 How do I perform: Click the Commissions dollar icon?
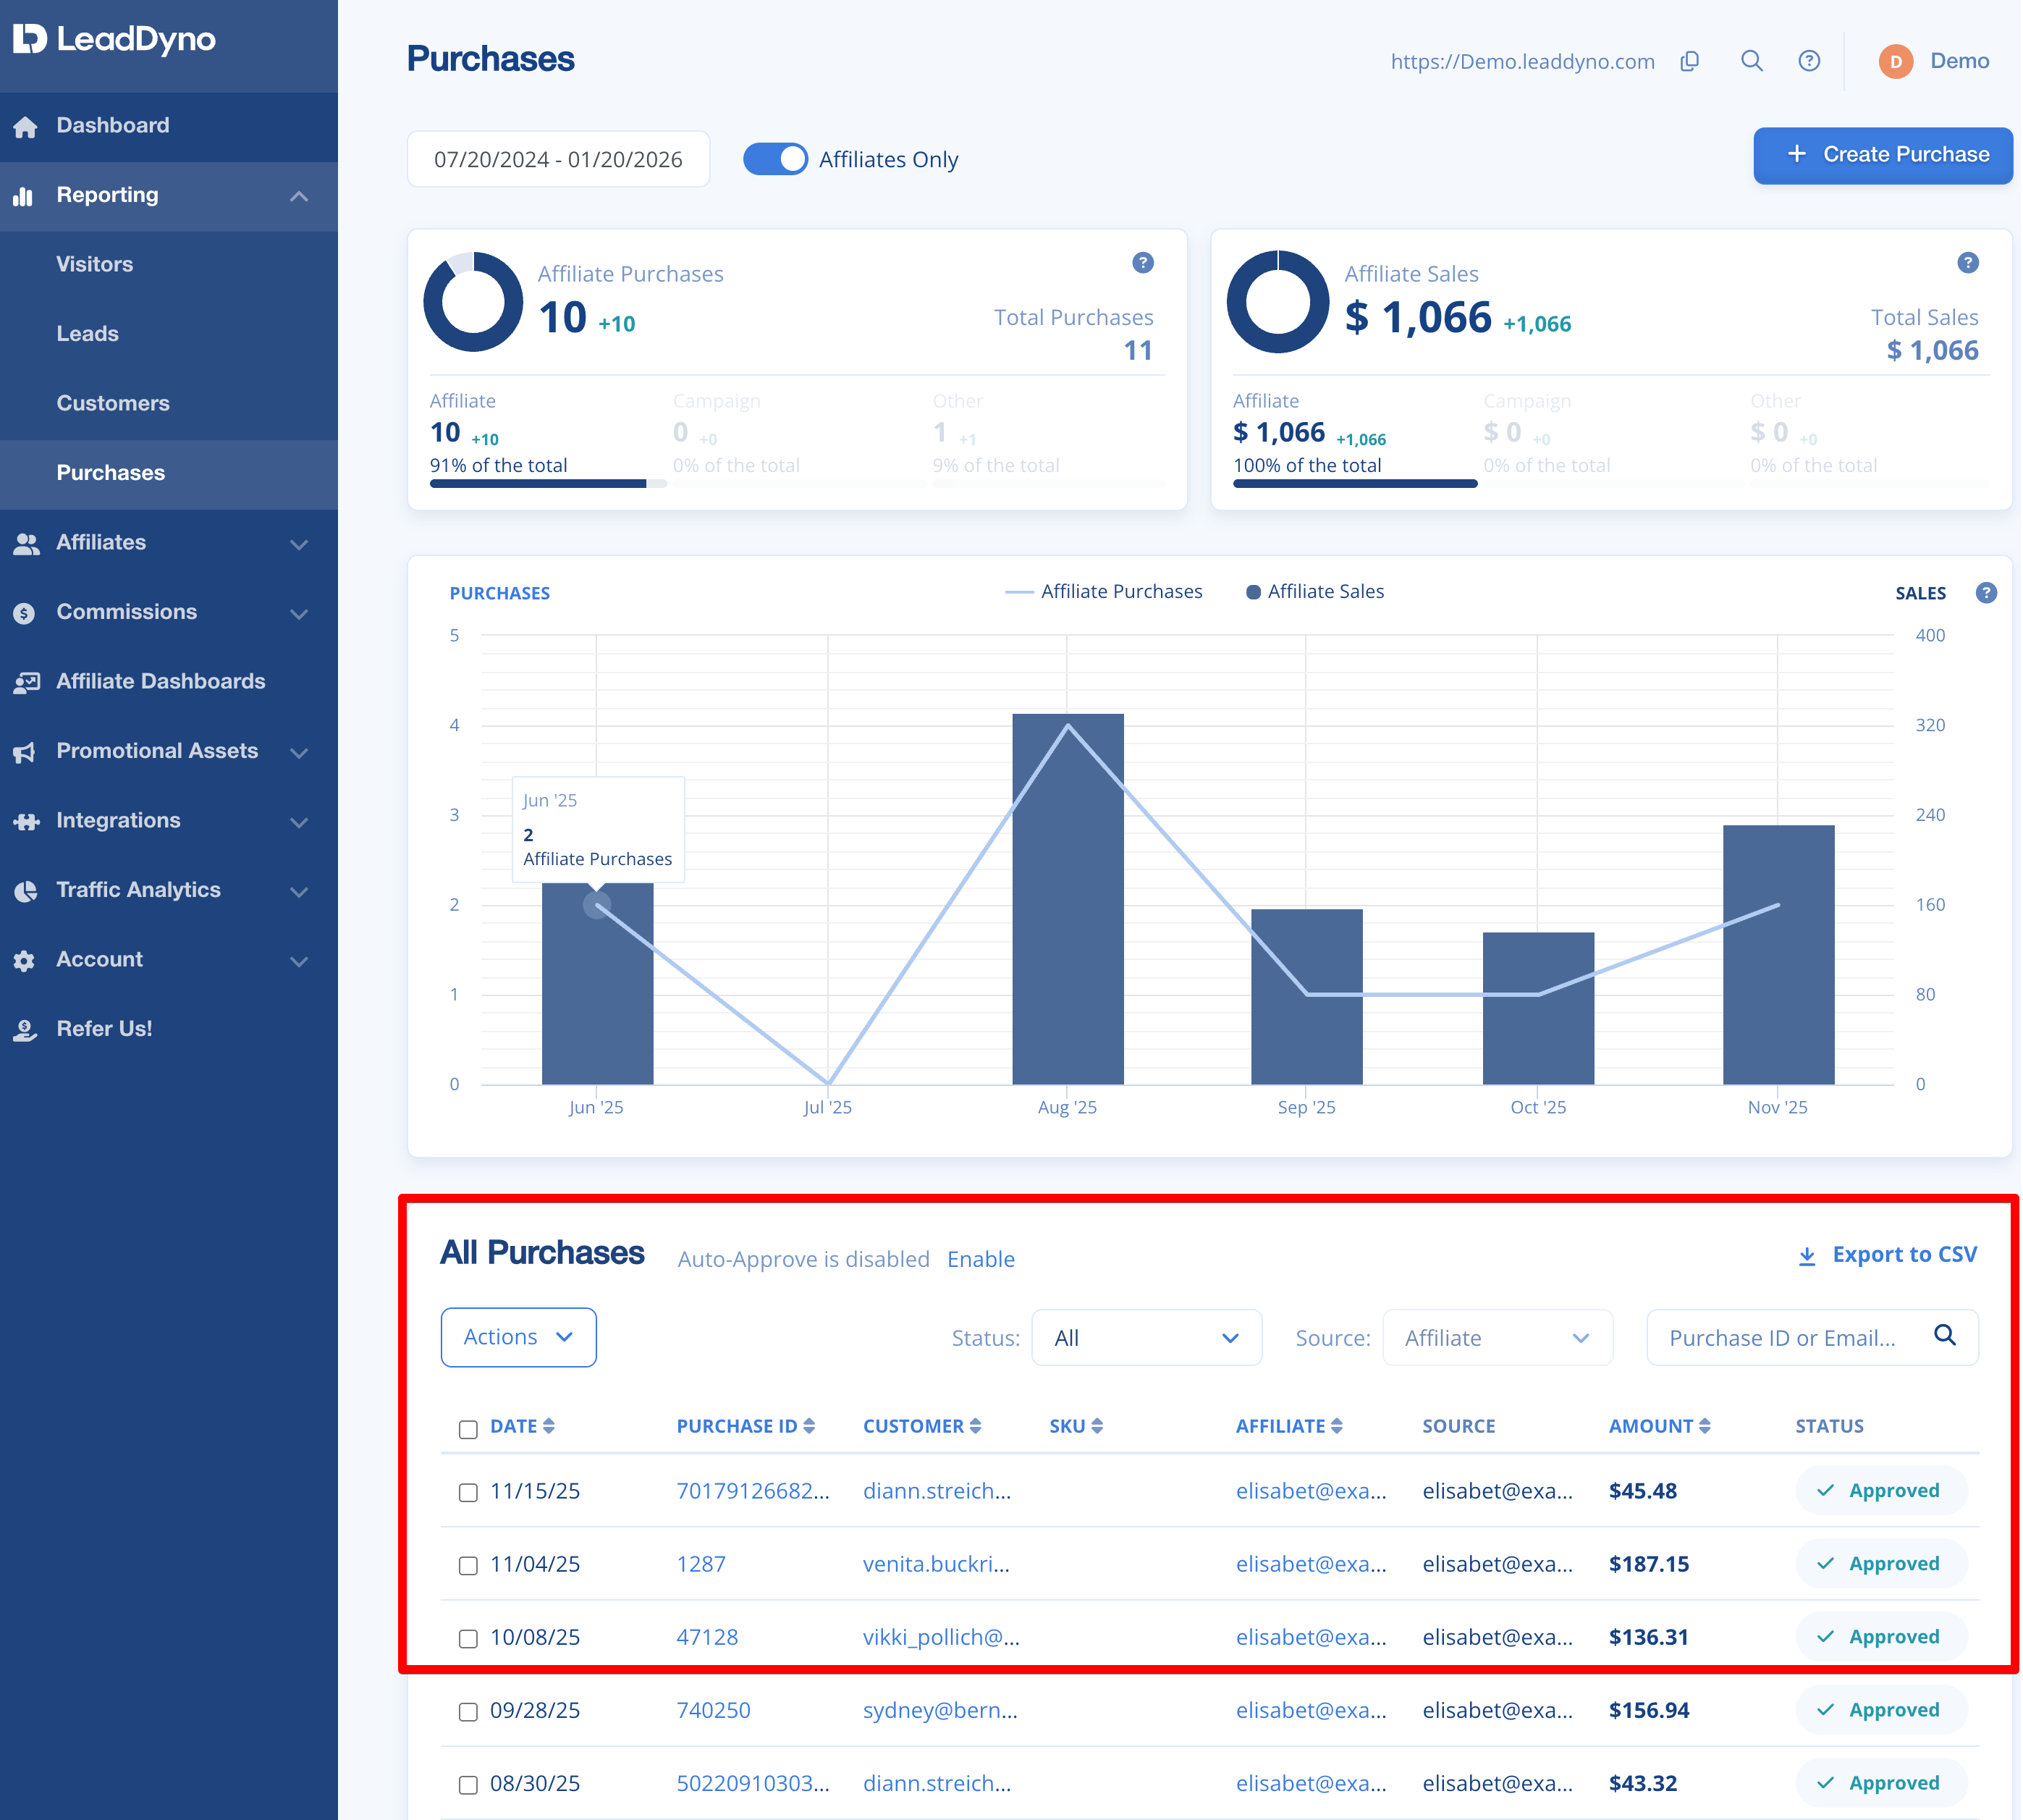(24, 613)
